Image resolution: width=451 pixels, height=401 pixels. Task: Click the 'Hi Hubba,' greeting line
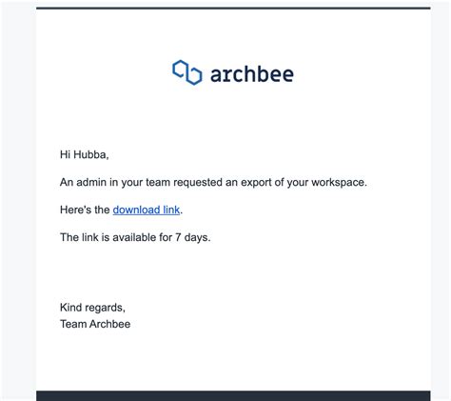85,155
